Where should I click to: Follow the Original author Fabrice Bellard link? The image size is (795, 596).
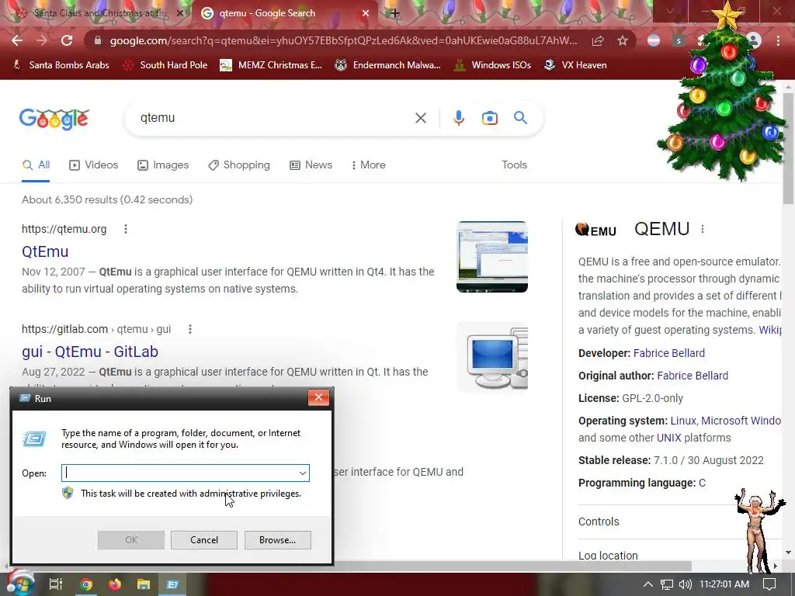coord(693,376)
